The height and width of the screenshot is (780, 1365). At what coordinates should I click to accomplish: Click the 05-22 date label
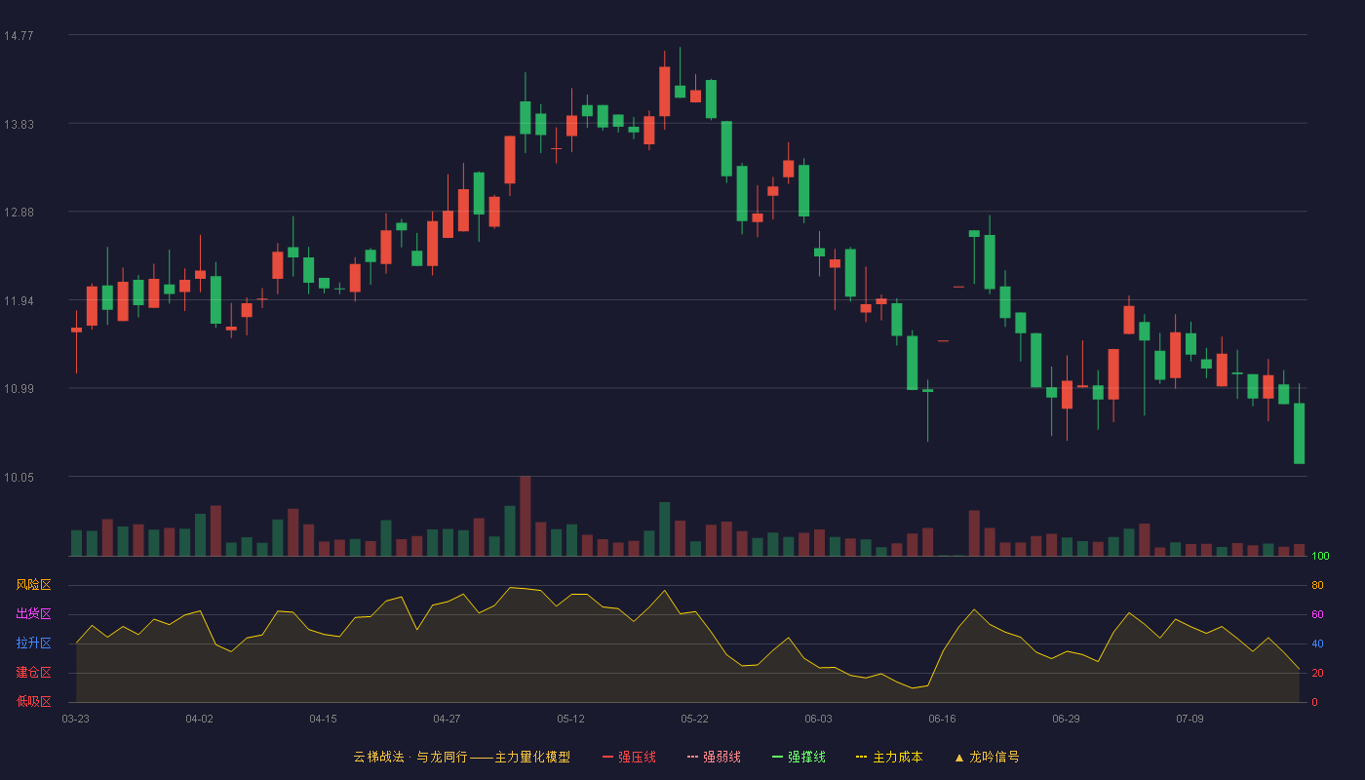[694, 719]
